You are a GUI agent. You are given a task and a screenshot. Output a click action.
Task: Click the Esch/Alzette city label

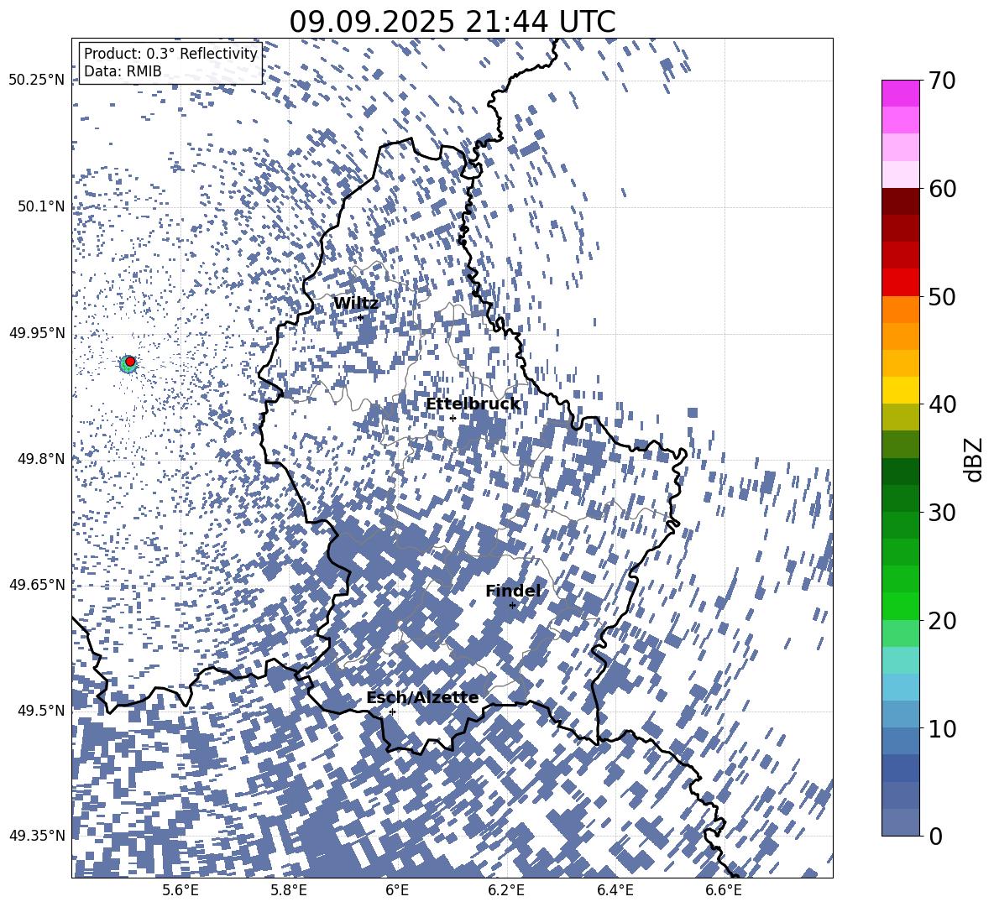(x=422, y=698)
